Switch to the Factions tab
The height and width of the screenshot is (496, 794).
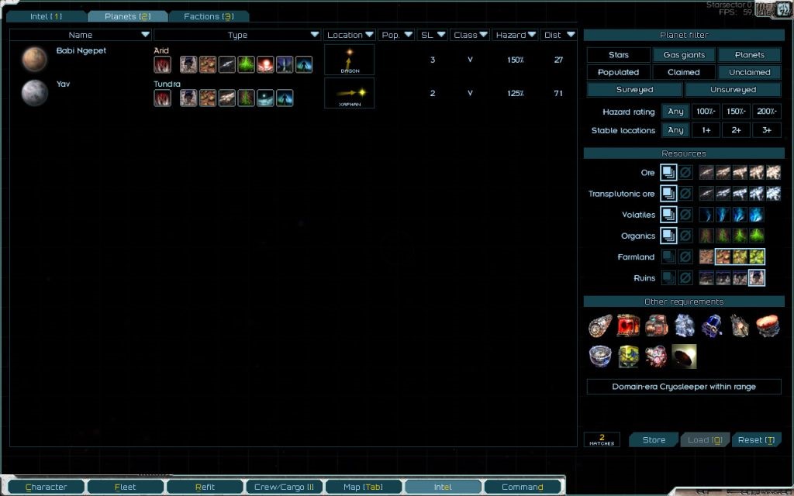(x=208, y=16)
